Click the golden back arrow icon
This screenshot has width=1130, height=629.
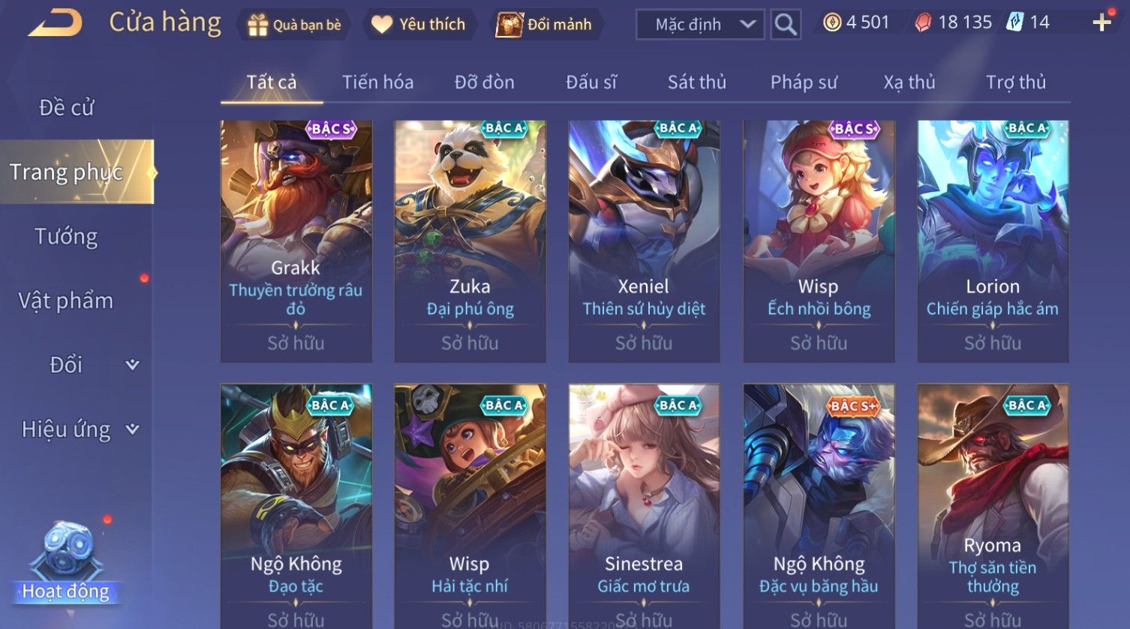pyautogui.click(x=56, y=22)
